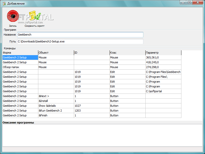This screenshot has width=205, height=154.
Task: Select Edit class cell in C:\softportal row
Action: coord(128,91)
